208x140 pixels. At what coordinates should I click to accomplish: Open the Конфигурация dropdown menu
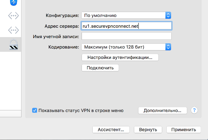pyautogui.click(x=126, y=15)
